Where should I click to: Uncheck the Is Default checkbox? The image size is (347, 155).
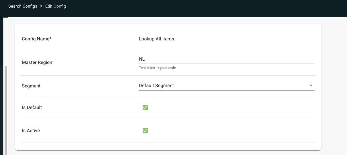coord(145,107)
